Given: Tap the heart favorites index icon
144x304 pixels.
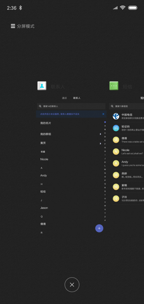Looking at the screenshot, I should pyautogui.click(x=105, y=122).
